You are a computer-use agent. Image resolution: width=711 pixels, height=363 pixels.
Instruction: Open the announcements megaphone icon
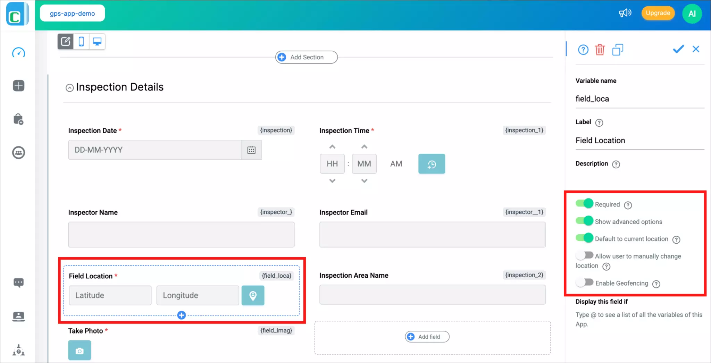[x=624, y=13]
